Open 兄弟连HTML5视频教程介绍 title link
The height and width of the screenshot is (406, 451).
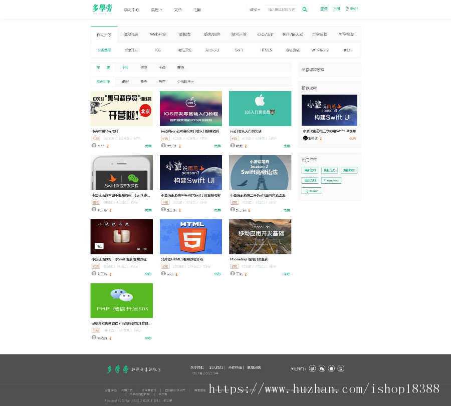(182, 259)
